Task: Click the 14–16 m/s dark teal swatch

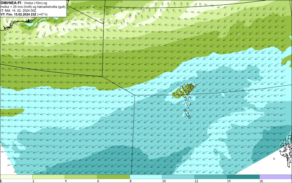Action: click(243, 177)
